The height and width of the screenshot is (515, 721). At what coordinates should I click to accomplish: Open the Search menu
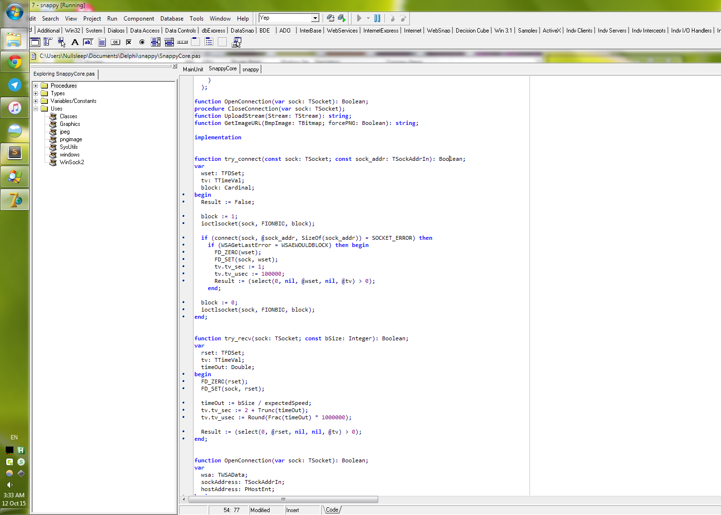coord(50,19)
